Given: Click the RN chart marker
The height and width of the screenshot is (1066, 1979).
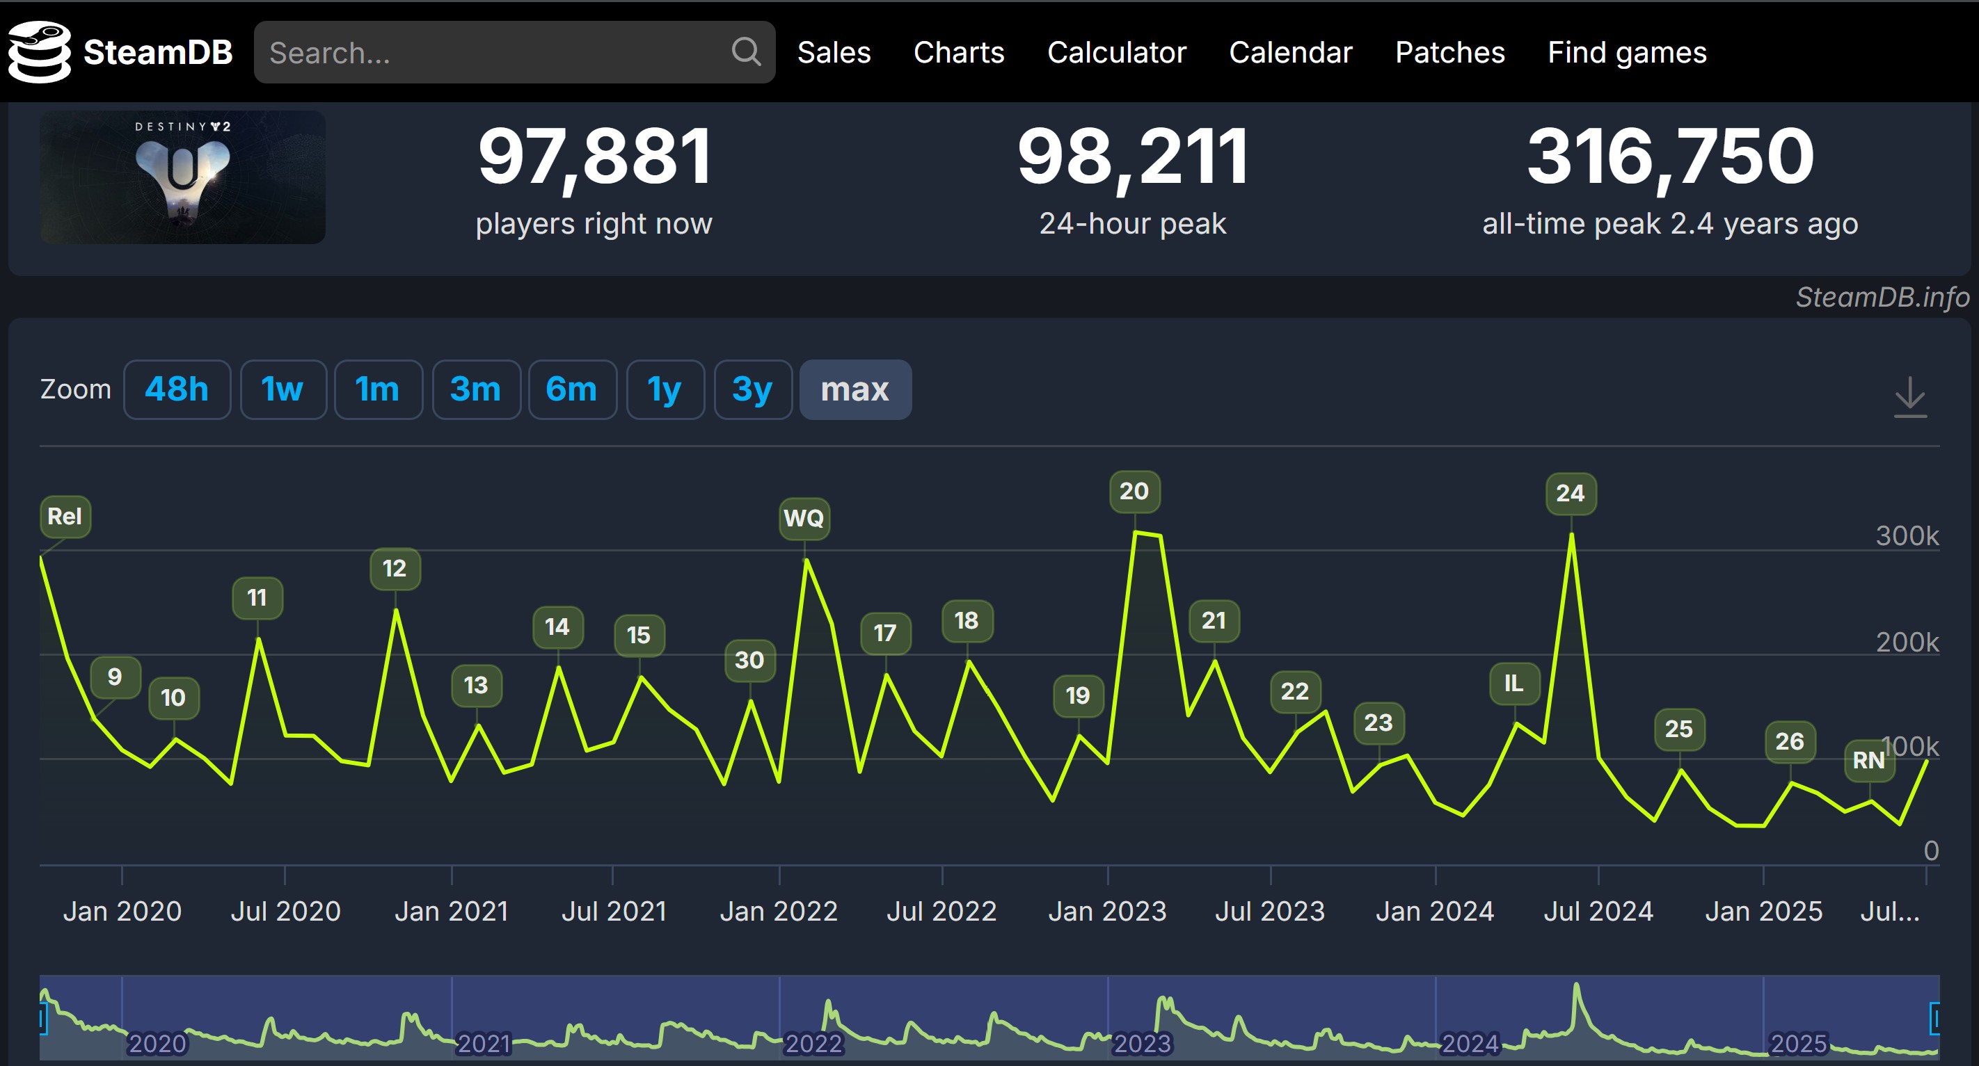Looking at the screenshot, I should (x=1869, y=761).
